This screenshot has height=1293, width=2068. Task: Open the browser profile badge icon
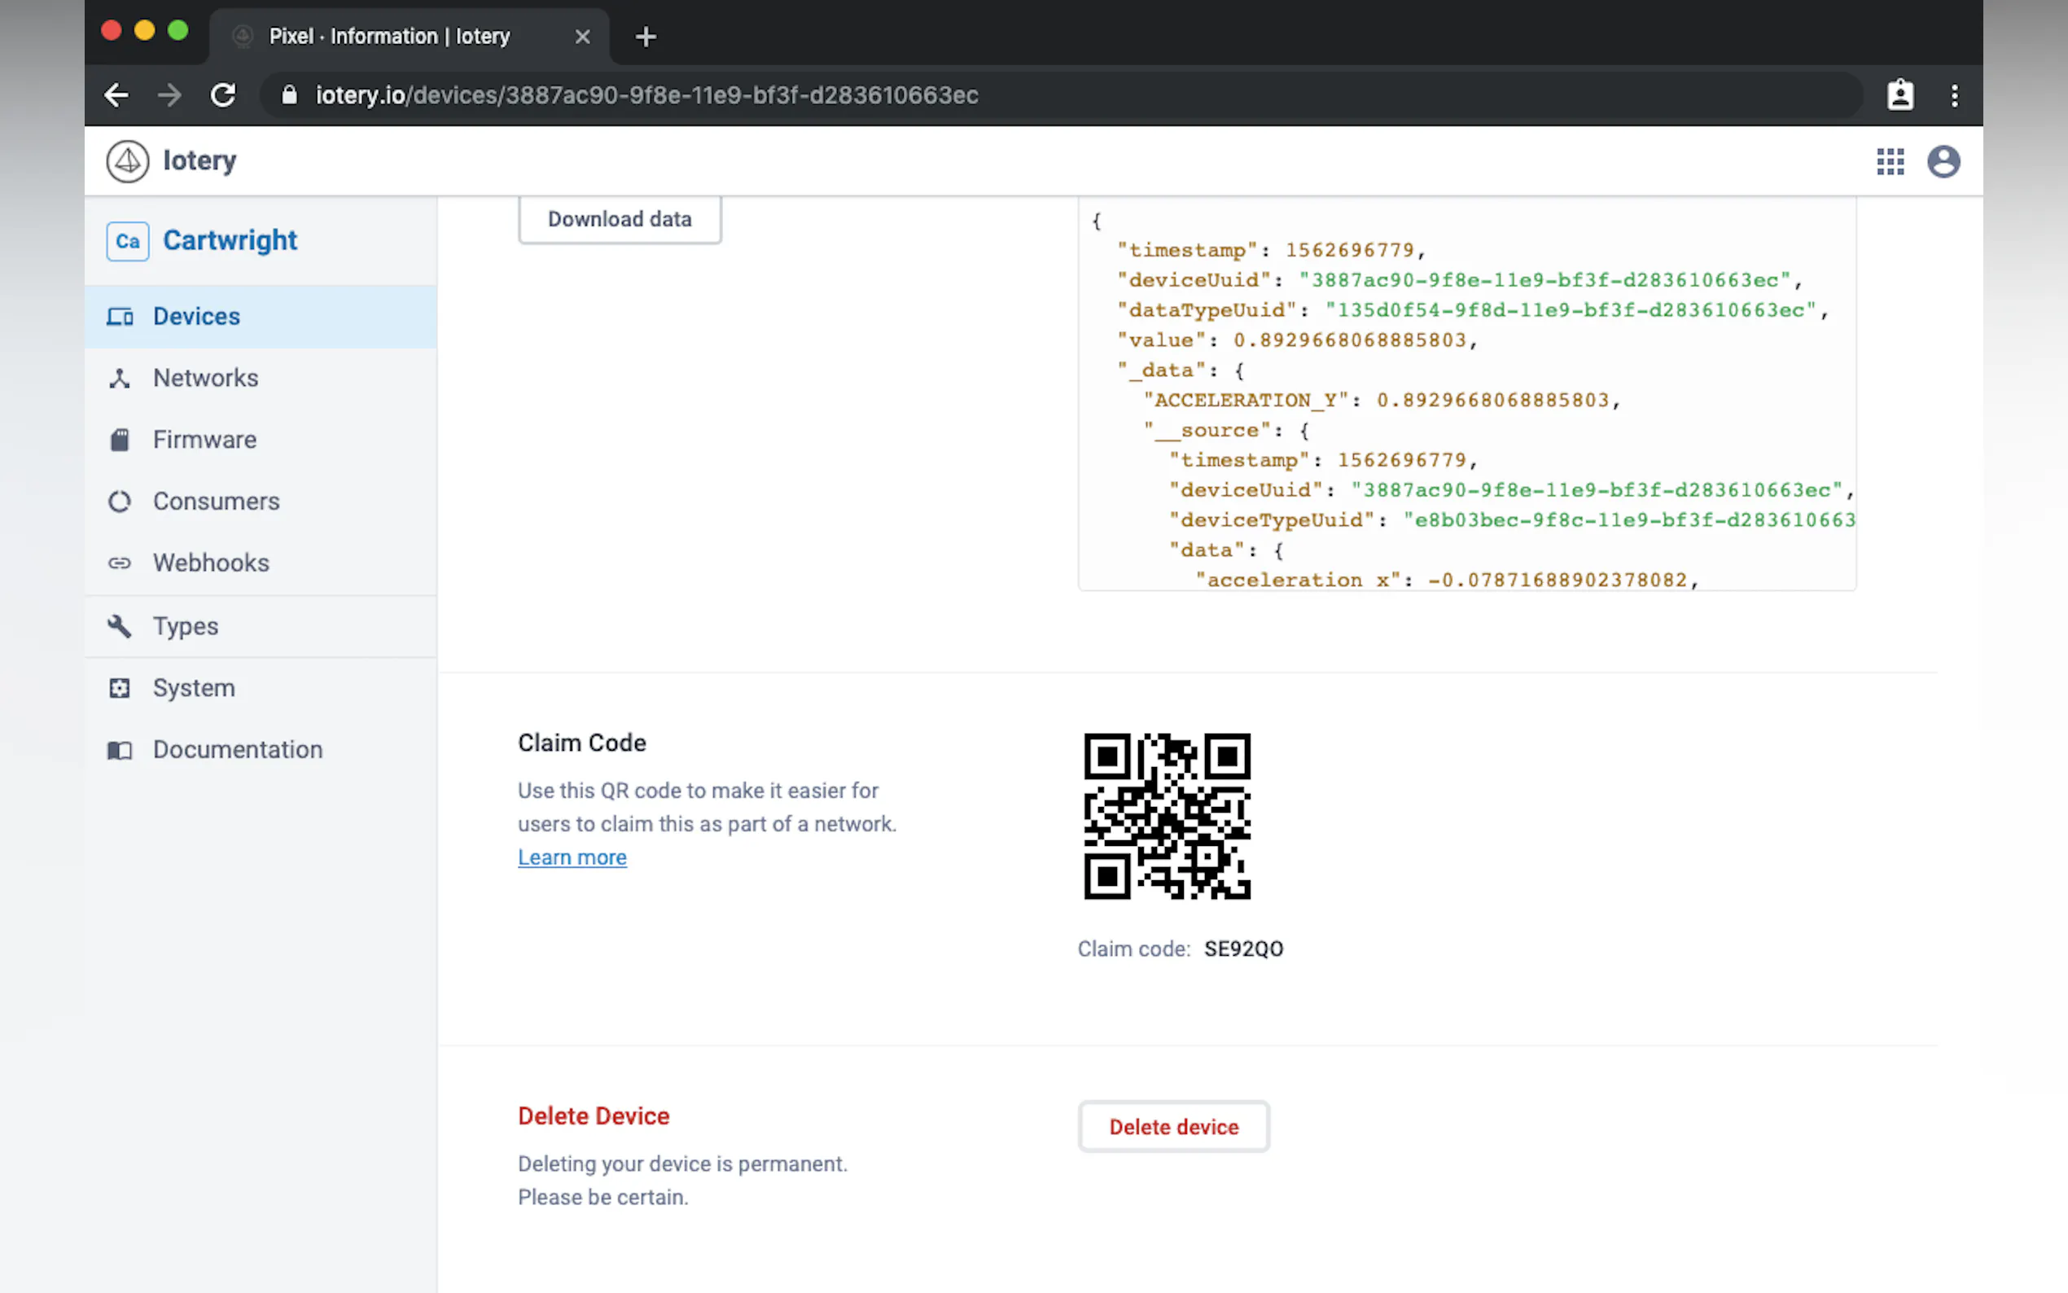point(1899,95)
